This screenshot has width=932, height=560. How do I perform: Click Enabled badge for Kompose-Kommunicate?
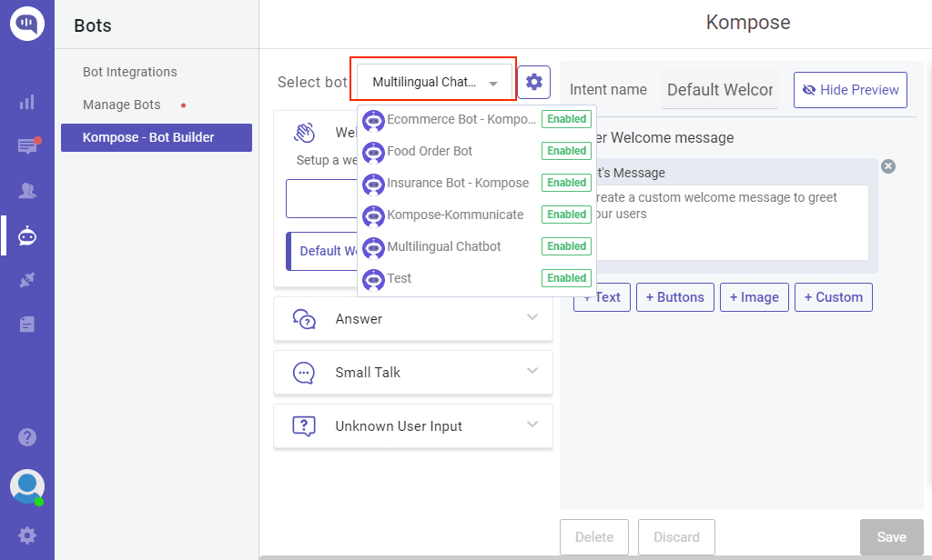point(566,215)
